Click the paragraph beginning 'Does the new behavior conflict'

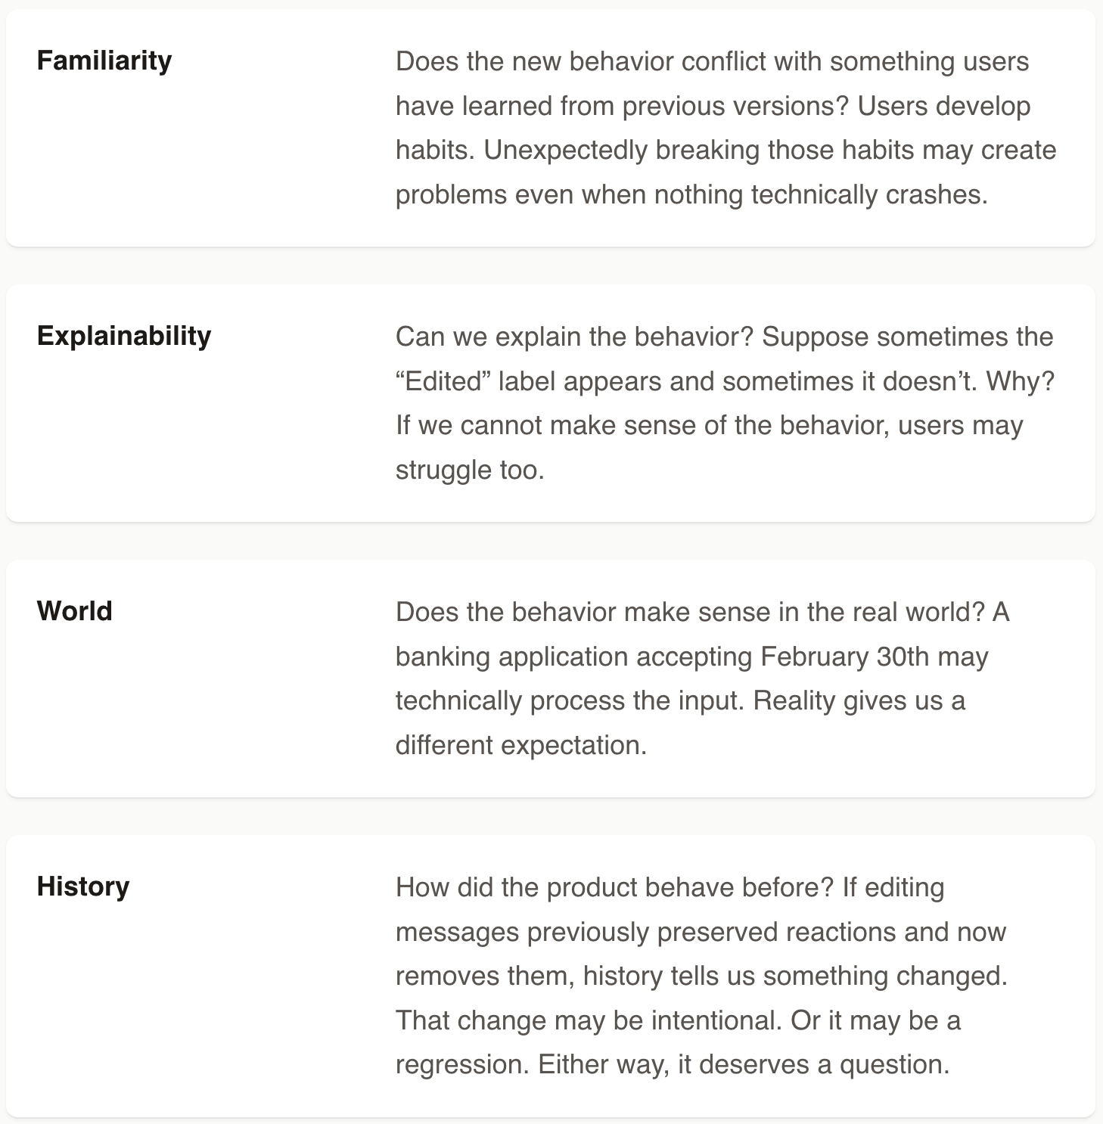(x=726, y=128)
